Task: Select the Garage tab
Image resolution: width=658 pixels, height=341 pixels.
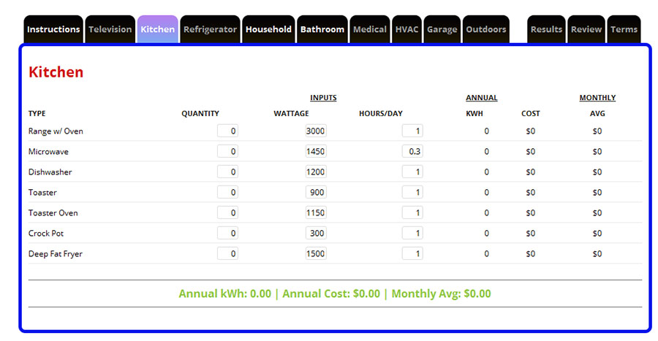Action: tap(442, 29)
